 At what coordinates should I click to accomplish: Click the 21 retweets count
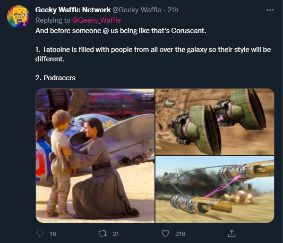coord(116,234)
